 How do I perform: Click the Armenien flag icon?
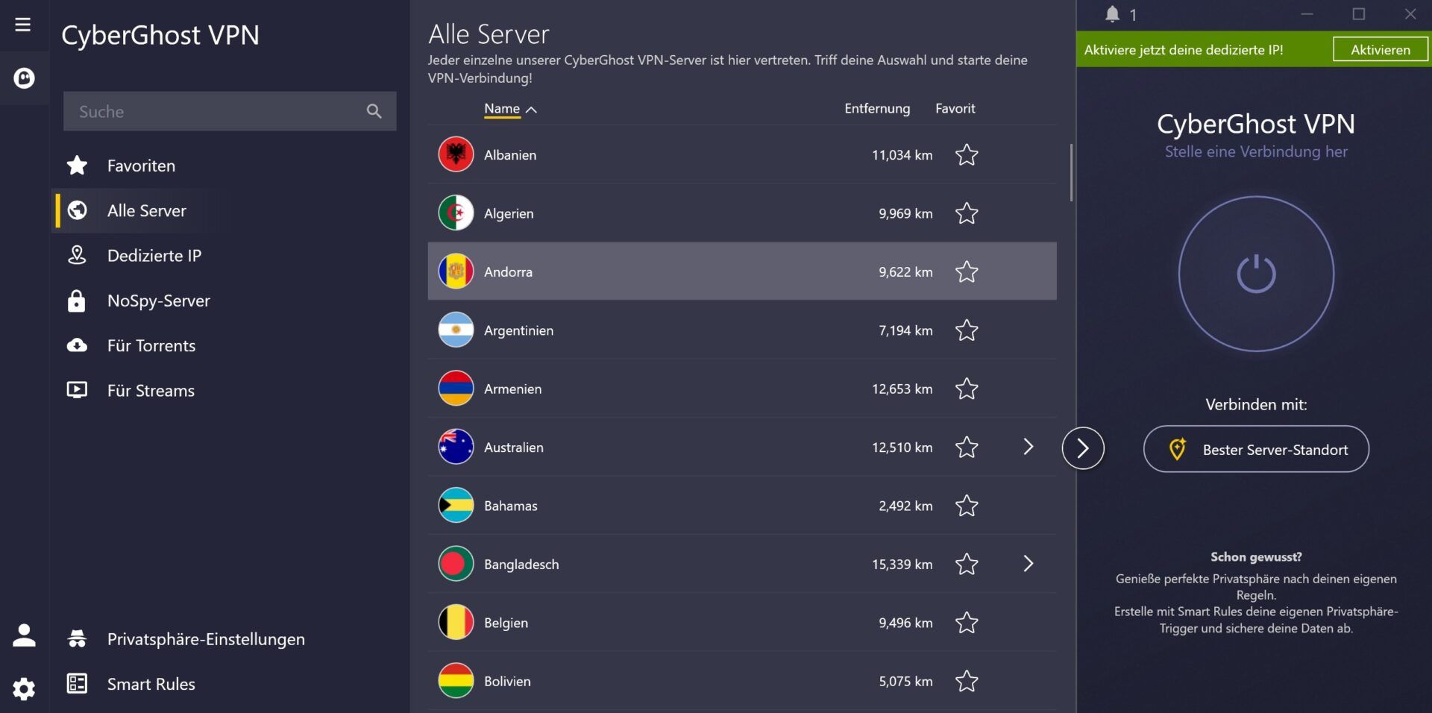[x=456, y=389]
